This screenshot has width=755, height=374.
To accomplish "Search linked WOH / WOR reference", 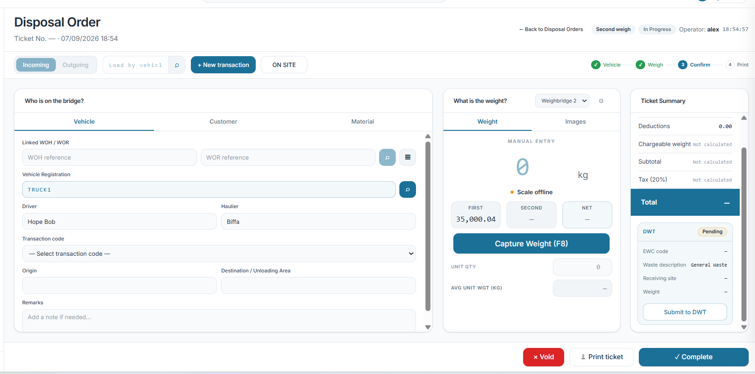I will (x=387, y=157).
